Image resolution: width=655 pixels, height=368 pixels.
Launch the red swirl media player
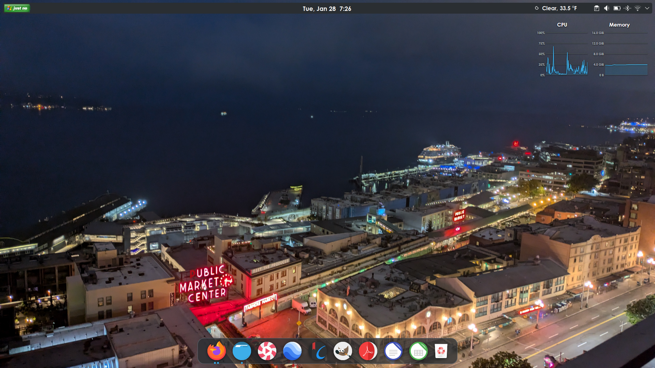click(x=267, y=351)
